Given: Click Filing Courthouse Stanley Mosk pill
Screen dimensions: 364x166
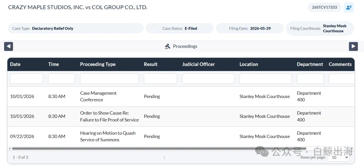Looking at the screenshot, I should click(x=320, y=29).
